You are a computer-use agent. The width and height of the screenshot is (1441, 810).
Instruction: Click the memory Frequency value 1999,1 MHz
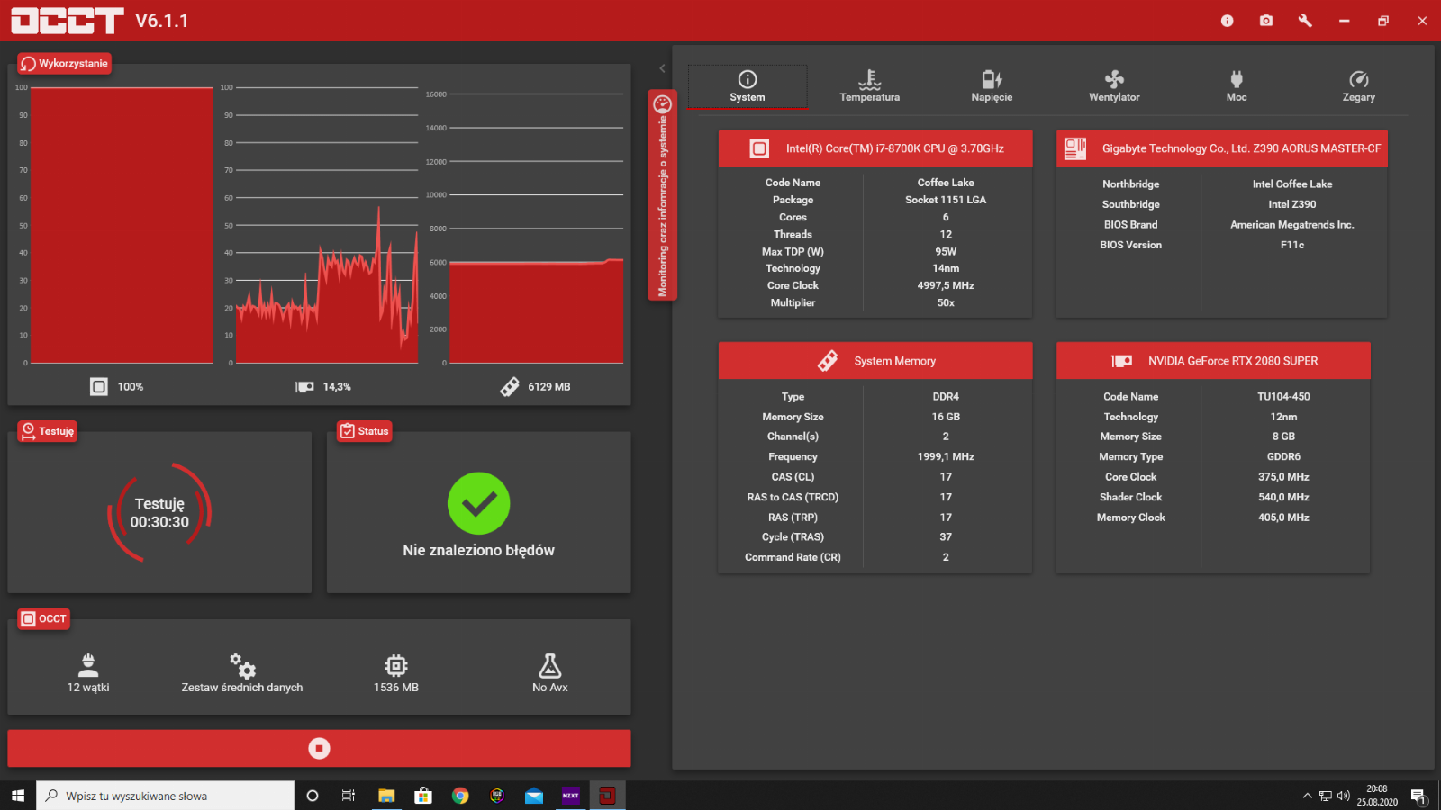[946, 456]
